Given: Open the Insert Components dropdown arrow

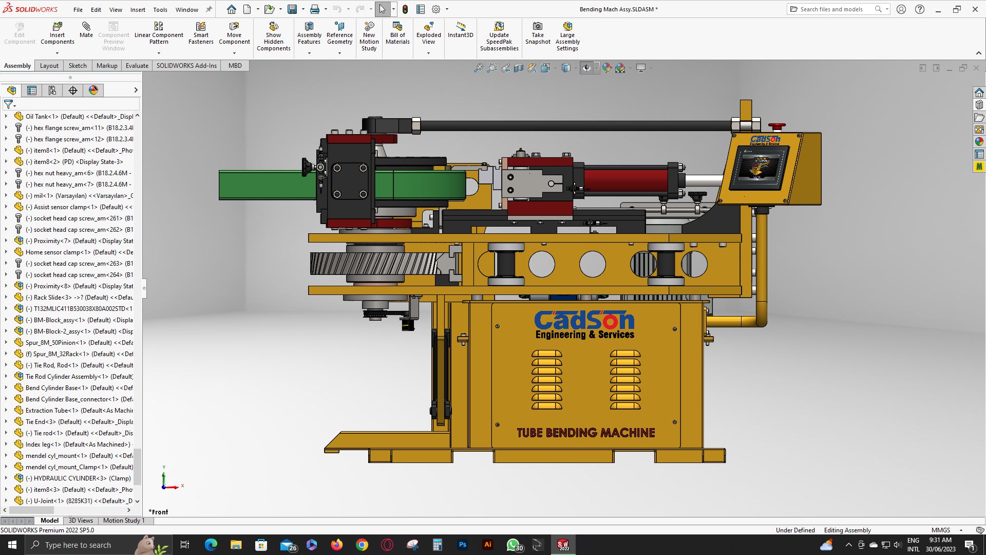Looking at the screenshot, I should tap(57, 53).
